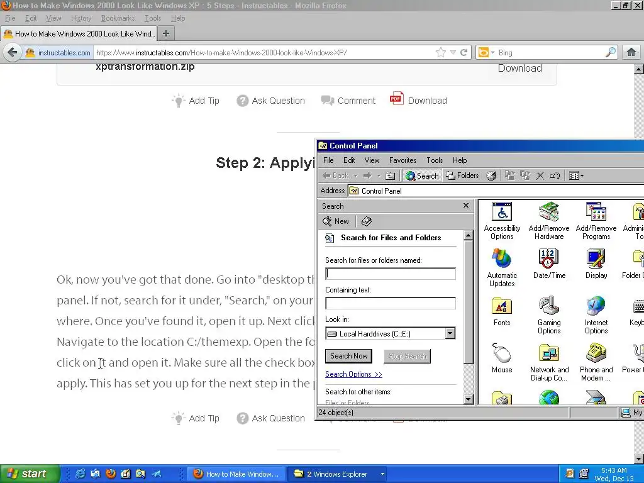Open the Display control panel icon

coord(596,265)
